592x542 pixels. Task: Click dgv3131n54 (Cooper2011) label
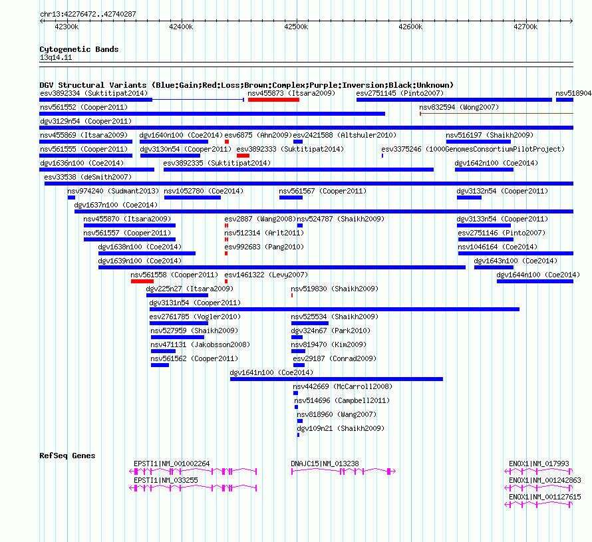195,303
